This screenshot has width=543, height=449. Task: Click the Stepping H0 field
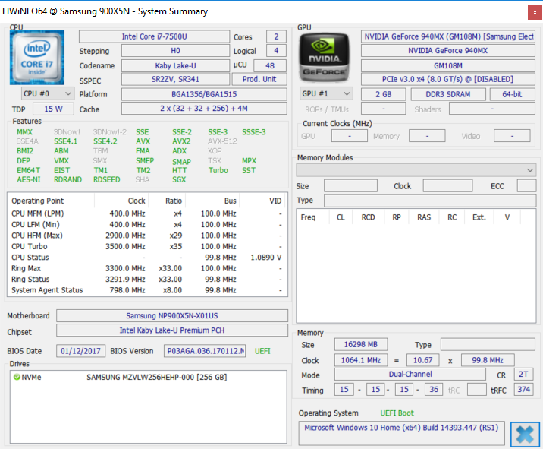[175, 51]
